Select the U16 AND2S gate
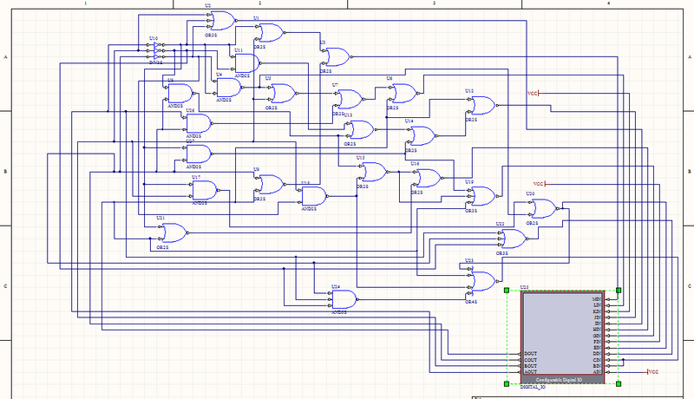Viewport: 694px width, 399px height. coord(199,123)
